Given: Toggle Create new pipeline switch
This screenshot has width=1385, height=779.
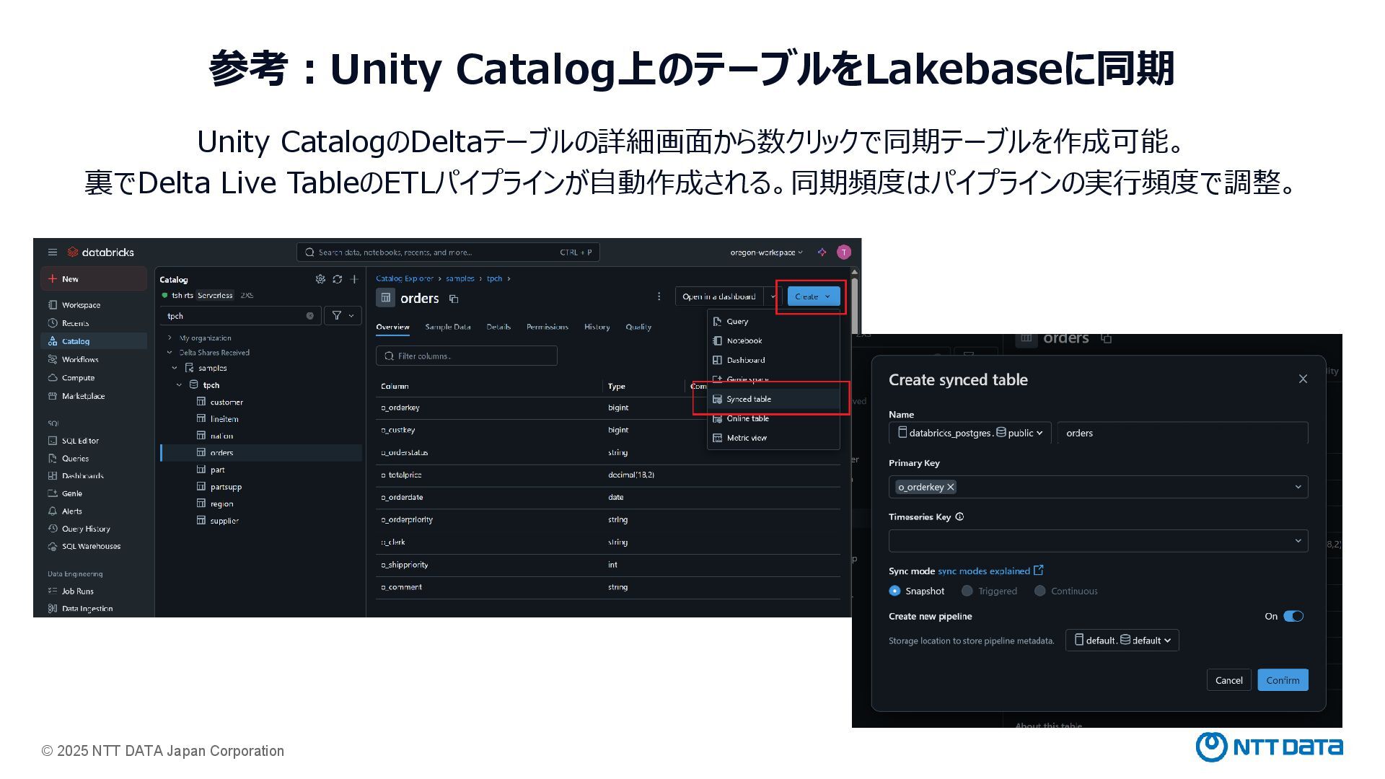Looking at the screenshot, I should click(1293, 616).
